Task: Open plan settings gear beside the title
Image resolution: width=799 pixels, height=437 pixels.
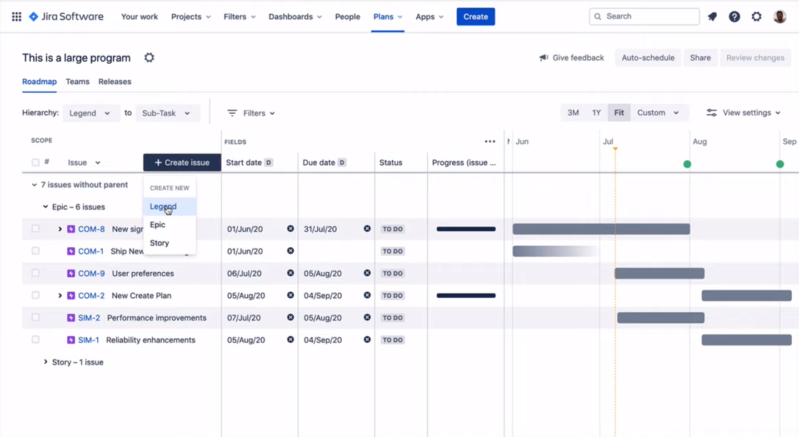Action: [x=149, y=57]
